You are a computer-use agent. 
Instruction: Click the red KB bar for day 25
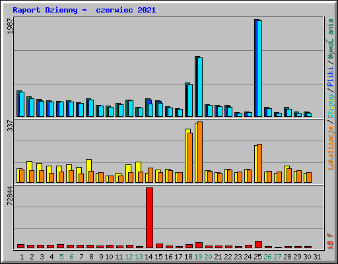[x=258, y=245]
